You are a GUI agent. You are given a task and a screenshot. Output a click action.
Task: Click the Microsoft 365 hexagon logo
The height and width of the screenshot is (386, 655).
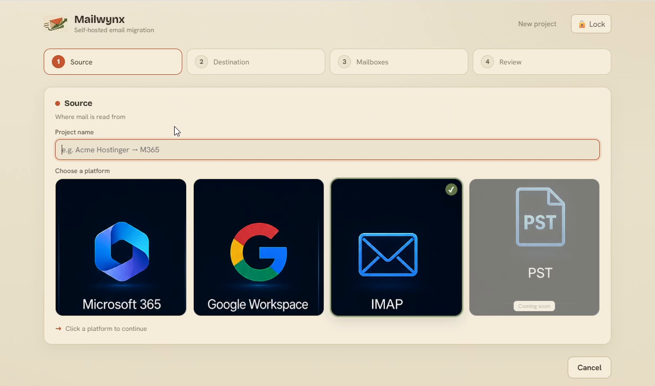[x=122, y=251]
